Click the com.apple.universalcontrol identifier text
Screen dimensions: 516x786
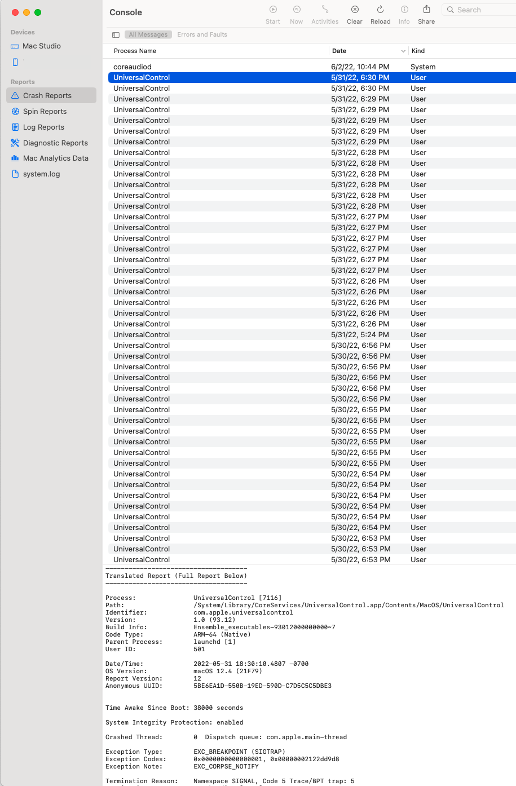[243, 612]
